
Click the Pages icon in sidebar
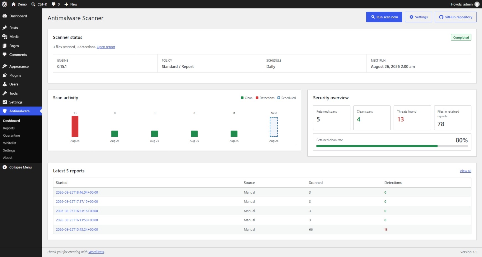(5, 46)
